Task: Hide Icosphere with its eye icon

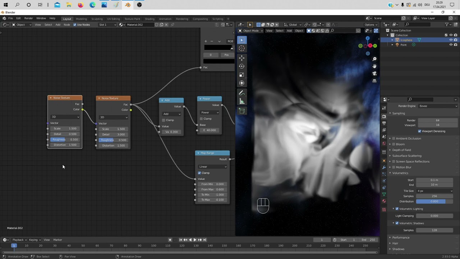Action: click(451, 40)
